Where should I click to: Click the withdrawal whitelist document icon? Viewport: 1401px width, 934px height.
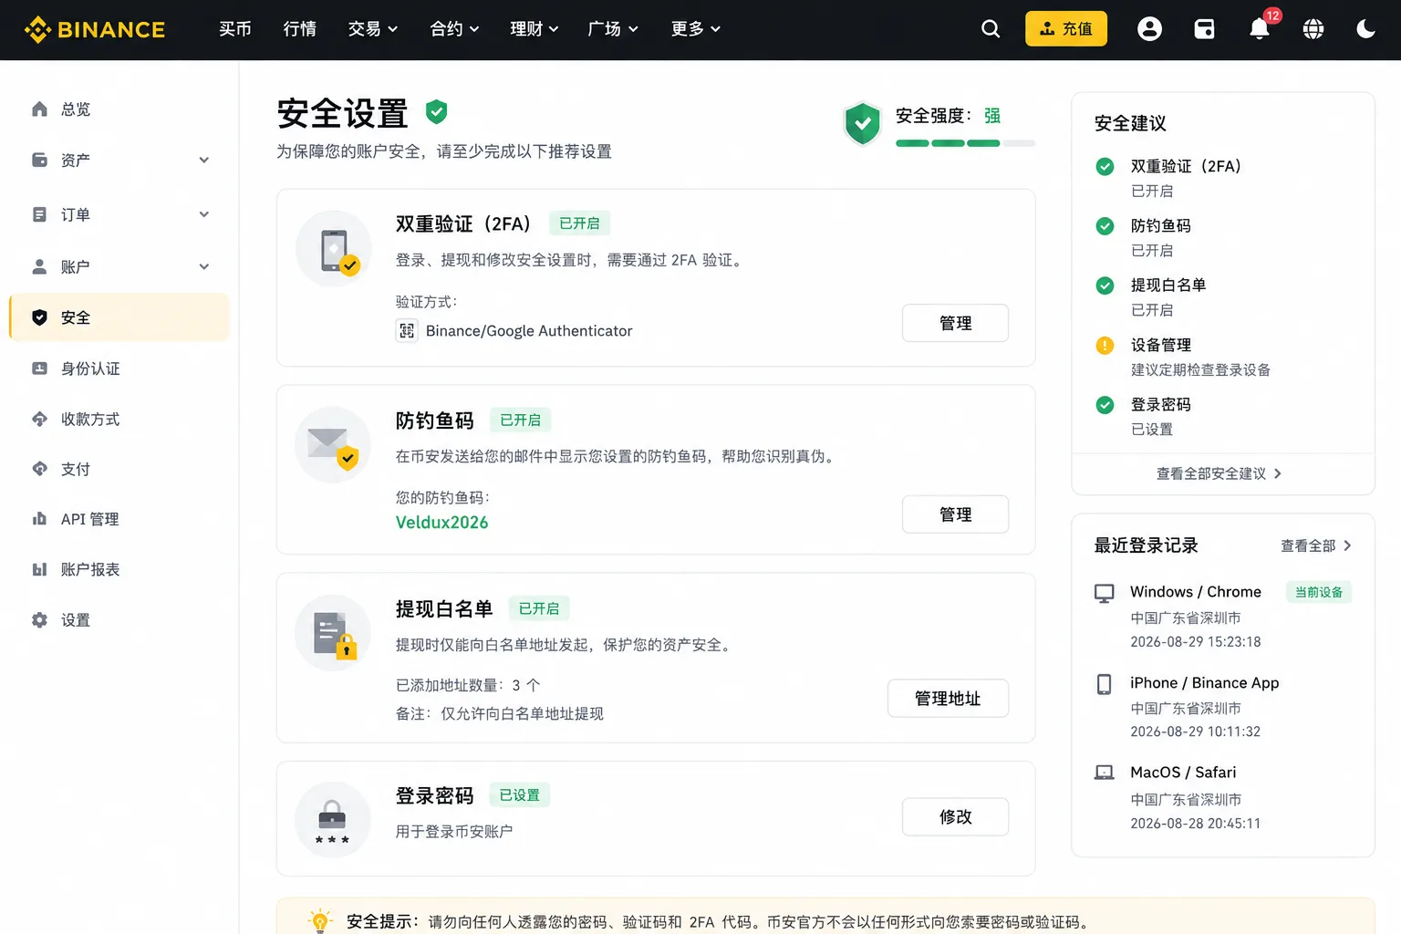[333, 633]
